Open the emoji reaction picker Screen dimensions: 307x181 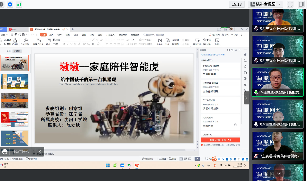5,152
